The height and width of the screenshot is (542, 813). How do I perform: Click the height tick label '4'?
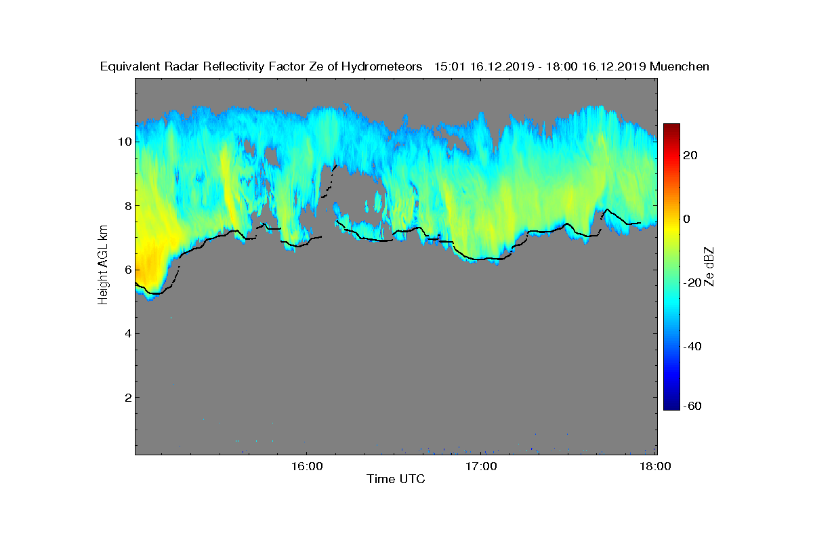(x=127, y=333)
